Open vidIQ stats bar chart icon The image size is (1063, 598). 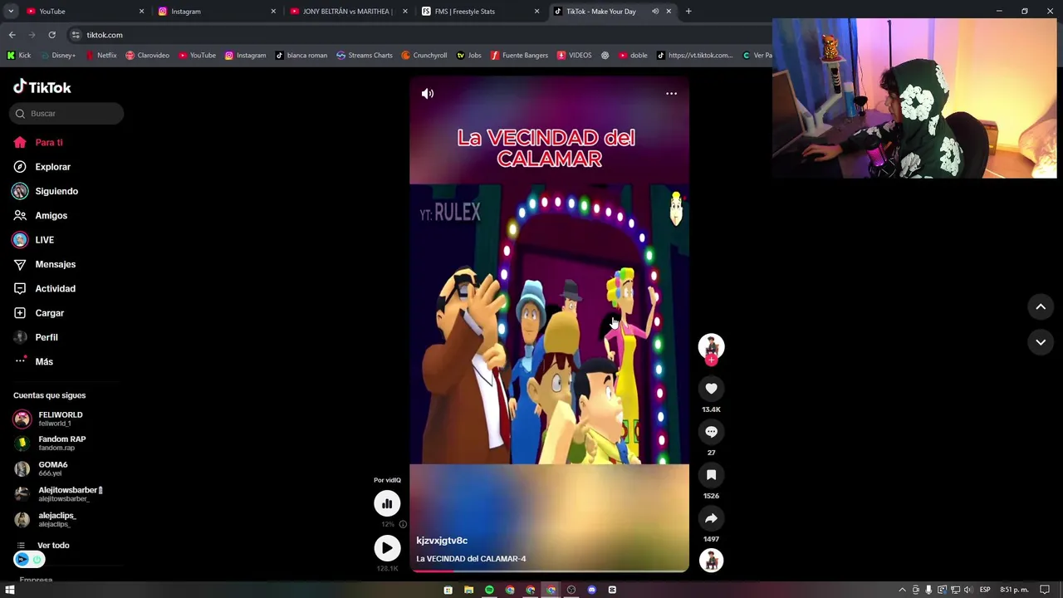(x=387, y=503)
